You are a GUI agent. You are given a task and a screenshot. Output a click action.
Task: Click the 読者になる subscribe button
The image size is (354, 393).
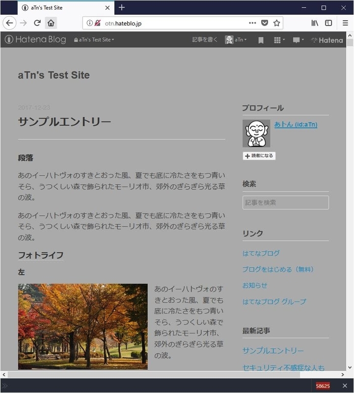(259, 156)
